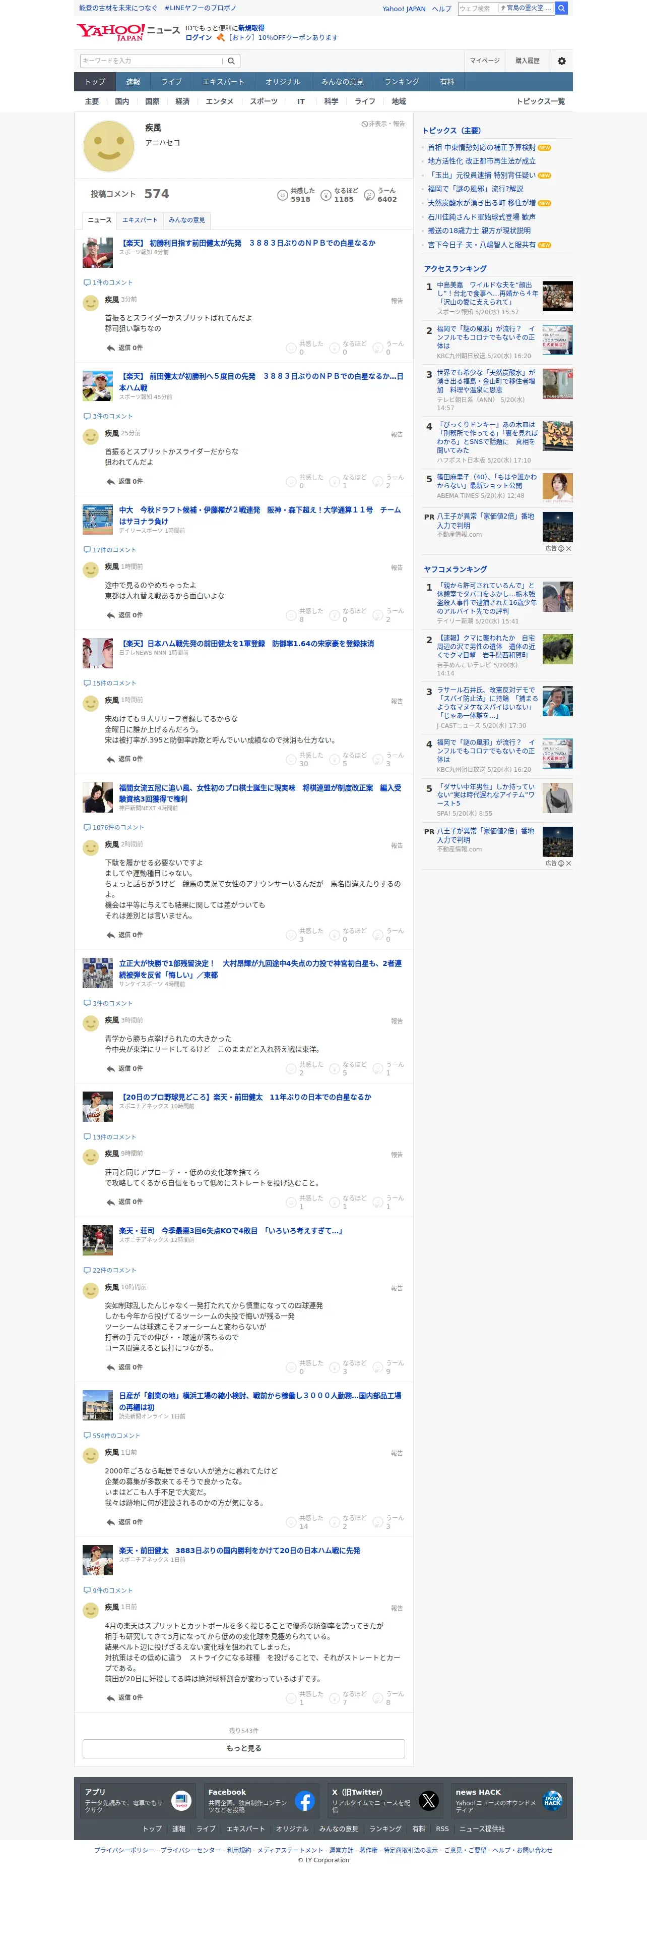Open the 554件のコメント link
The height and width of the screenshot is (1943, 647).
point(116,1436)
